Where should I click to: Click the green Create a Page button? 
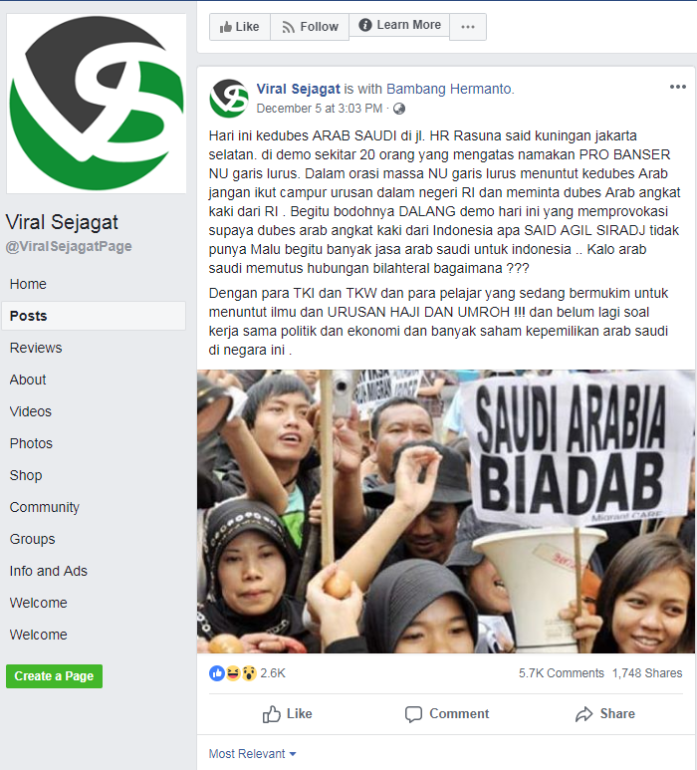pyautogui.click(x=54, y=676)
